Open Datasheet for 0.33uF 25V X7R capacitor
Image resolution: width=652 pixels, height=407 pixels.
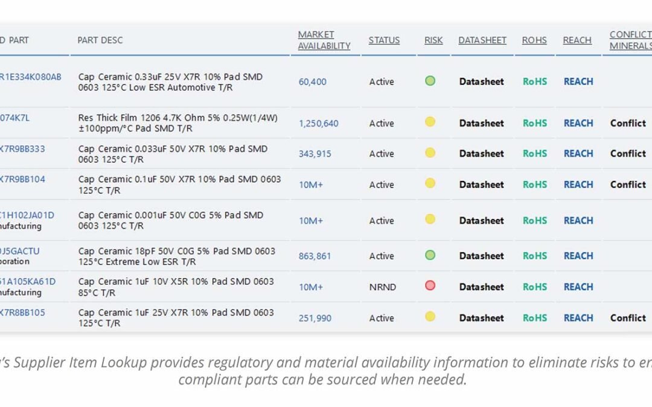point(482,81)
